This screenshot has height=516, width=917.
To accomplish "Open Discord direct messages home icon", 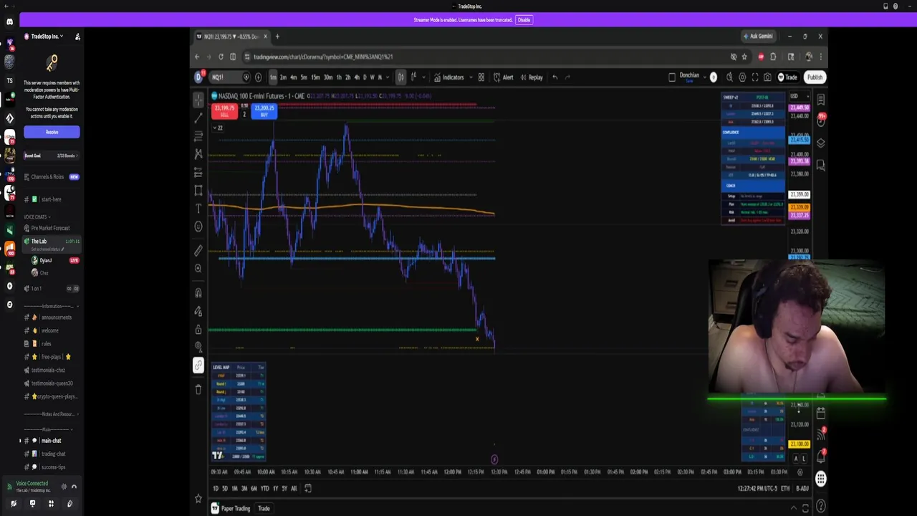I will 9,21.
